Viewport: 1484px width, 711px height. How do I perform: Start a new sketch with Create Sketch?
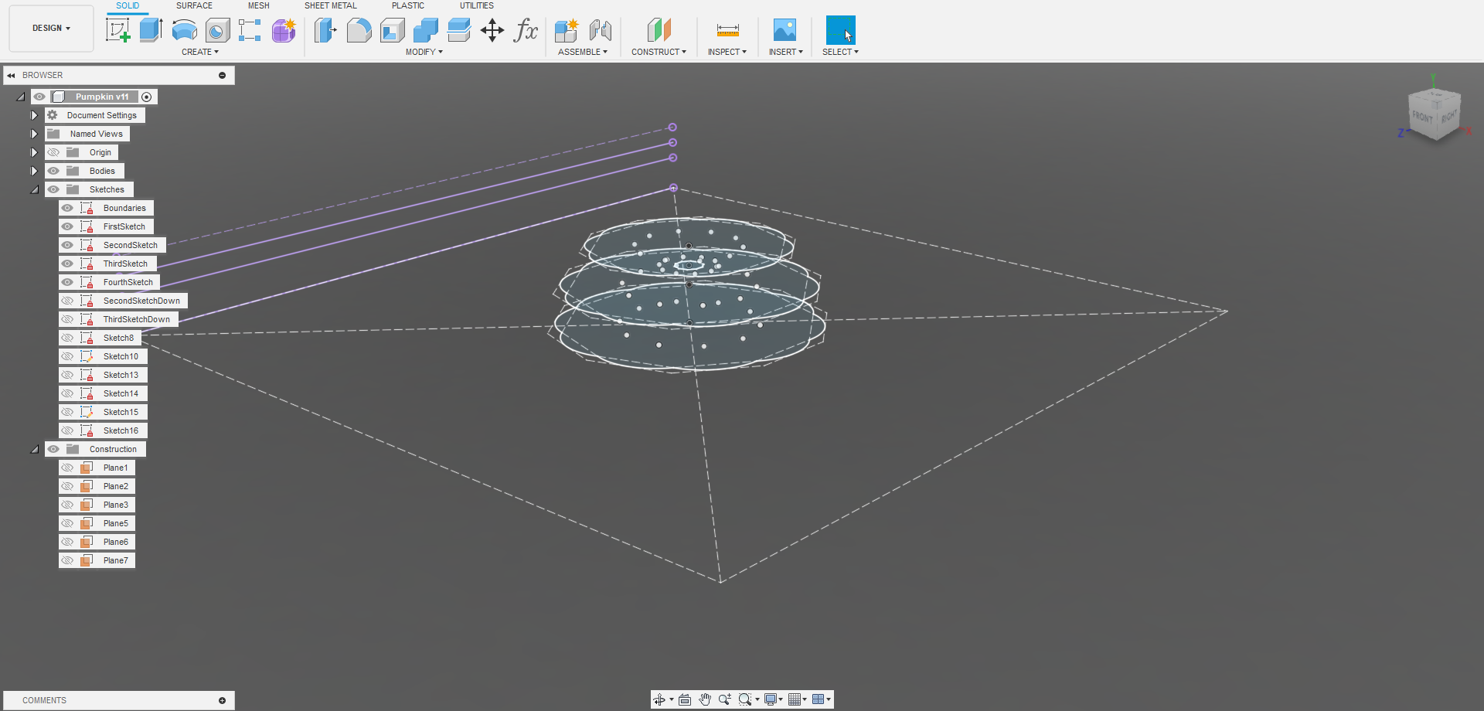(117, 31)
